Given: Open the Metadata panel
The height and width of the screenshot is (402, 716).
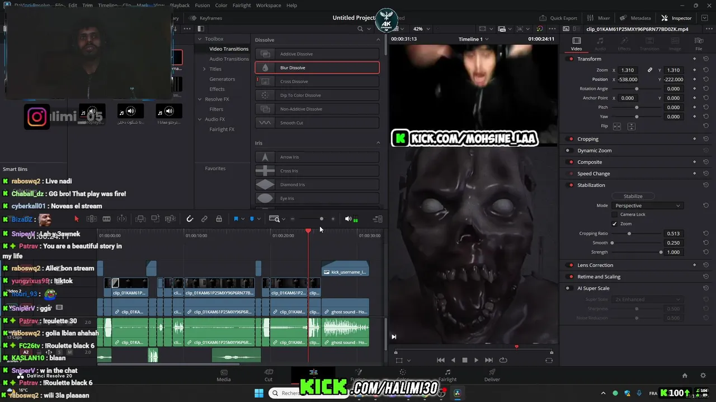Looking at the screenshot, I should point(635,18).
